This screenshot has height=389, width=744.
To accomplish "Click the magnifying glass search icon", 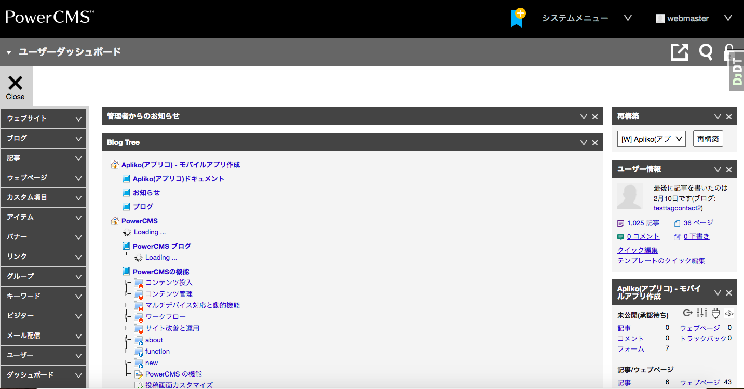I will 706,52.
